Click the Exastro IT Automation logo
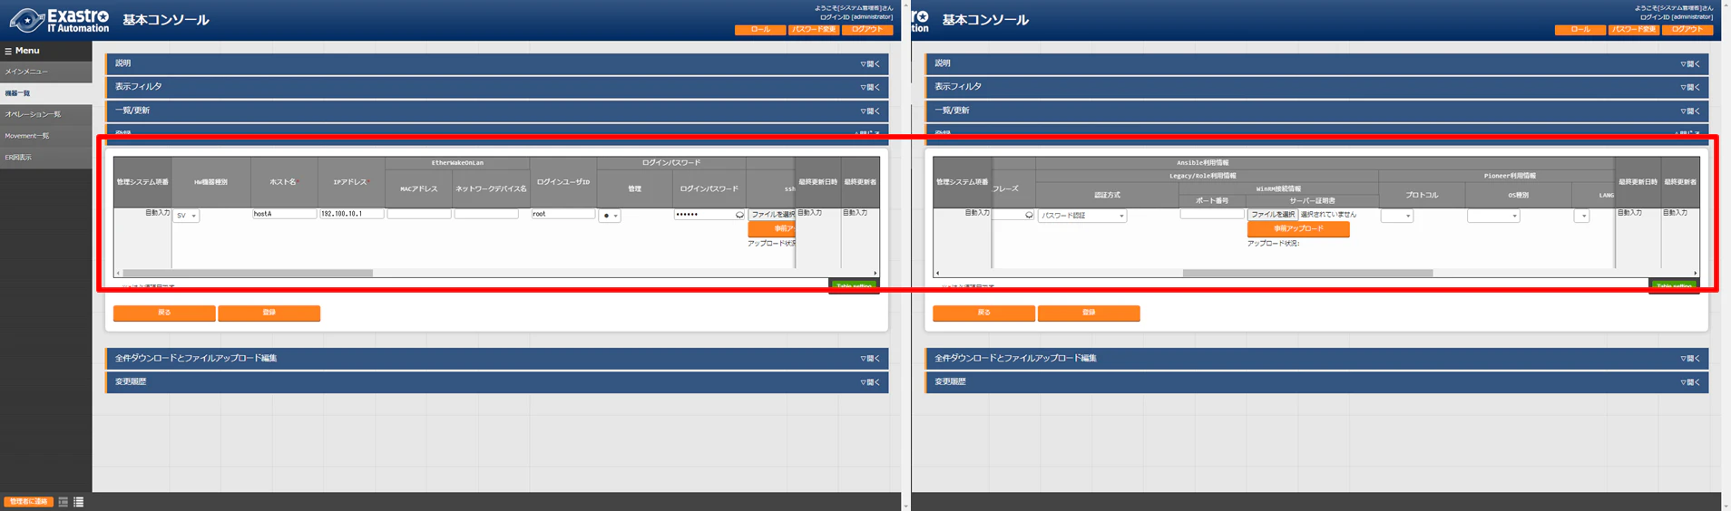The height and width of the screenshot is (511, 1731). pyautogui.click(x=60, y=20)
